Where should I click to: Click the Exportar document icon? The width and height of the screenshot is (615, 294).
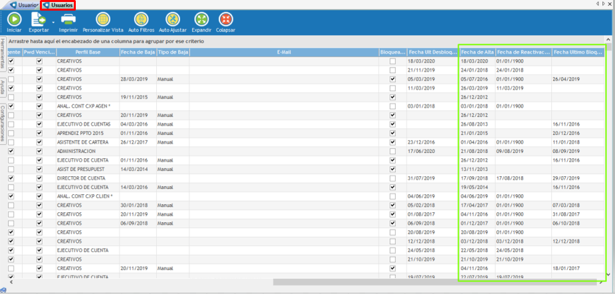[38, 19]
